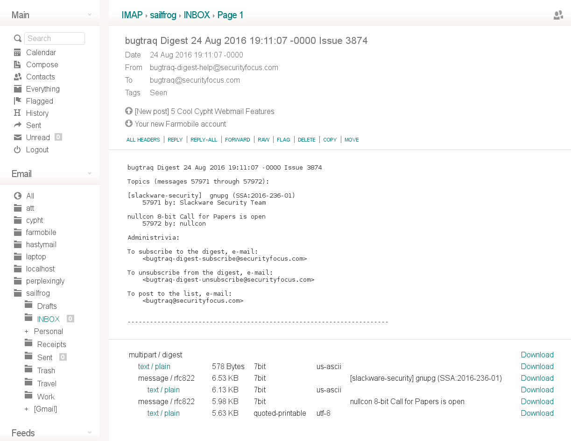The width and height of the screenshot is (571, 441).
Task: Collapse the Email section chevron
Action: click(90, 174)
